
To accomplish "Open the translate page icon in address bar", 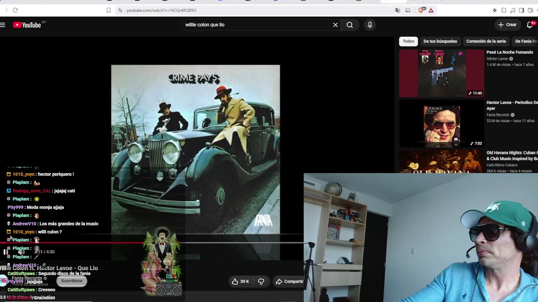I will [x=398, y=10].
